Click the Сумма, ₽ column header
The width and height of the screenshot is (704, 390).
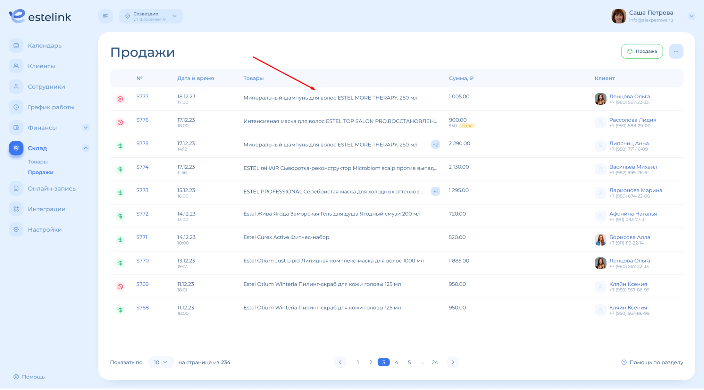tap(461, 78)
